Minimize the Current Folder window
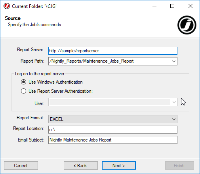200x174 pixels. point(154,6)
